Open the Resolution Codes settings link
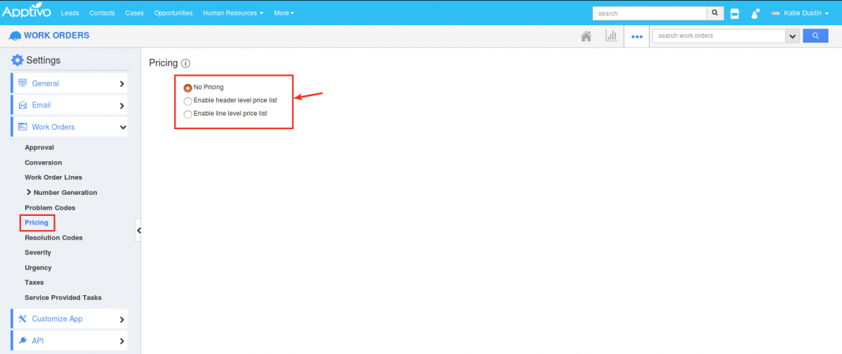 click(53, 238)
